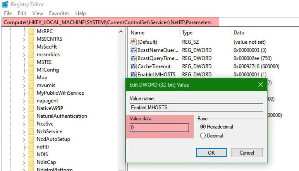This screenshot has width=299, height=171.
Task: Open the File menu
Action: (8, 13)
